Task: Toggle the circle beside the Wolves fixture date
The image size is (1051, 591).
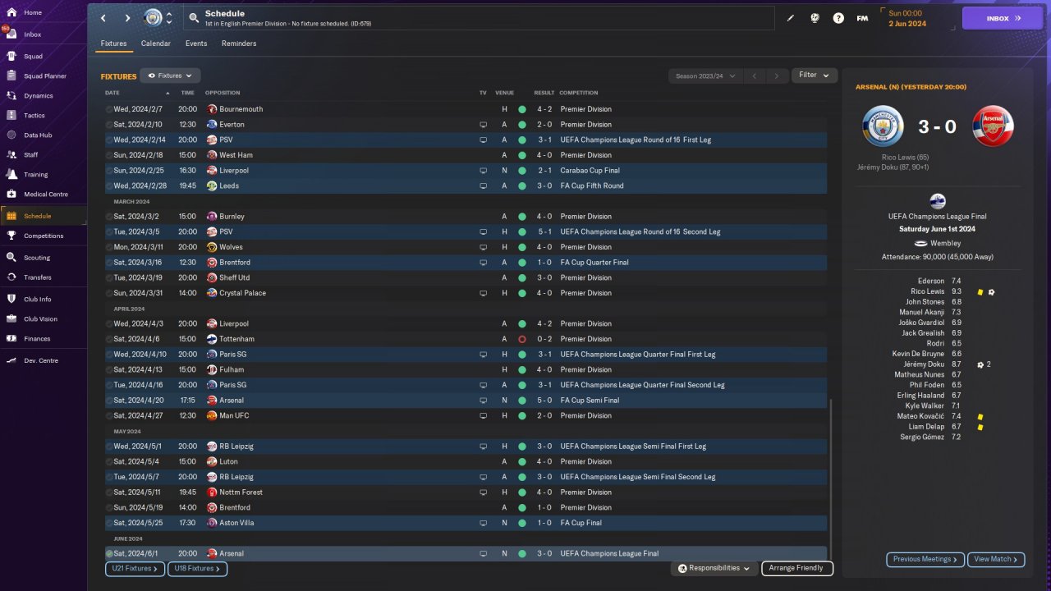Action: (x=109, y=247)
